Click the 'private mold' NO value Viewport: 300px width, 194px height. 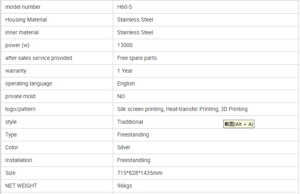(121, 96)
